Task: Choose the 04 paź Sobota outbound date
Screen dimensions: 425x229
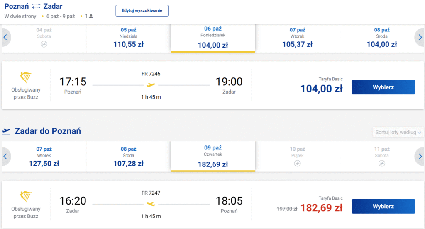Action: [44, 39]
